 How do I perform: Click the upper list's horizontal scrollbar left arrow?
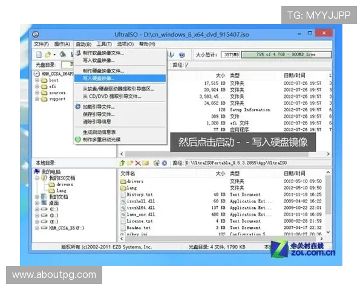(122, 154)
